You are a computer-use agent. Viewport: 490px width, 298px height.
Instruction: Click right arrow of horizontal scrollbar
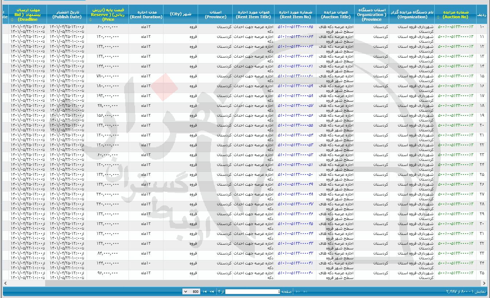484,283
